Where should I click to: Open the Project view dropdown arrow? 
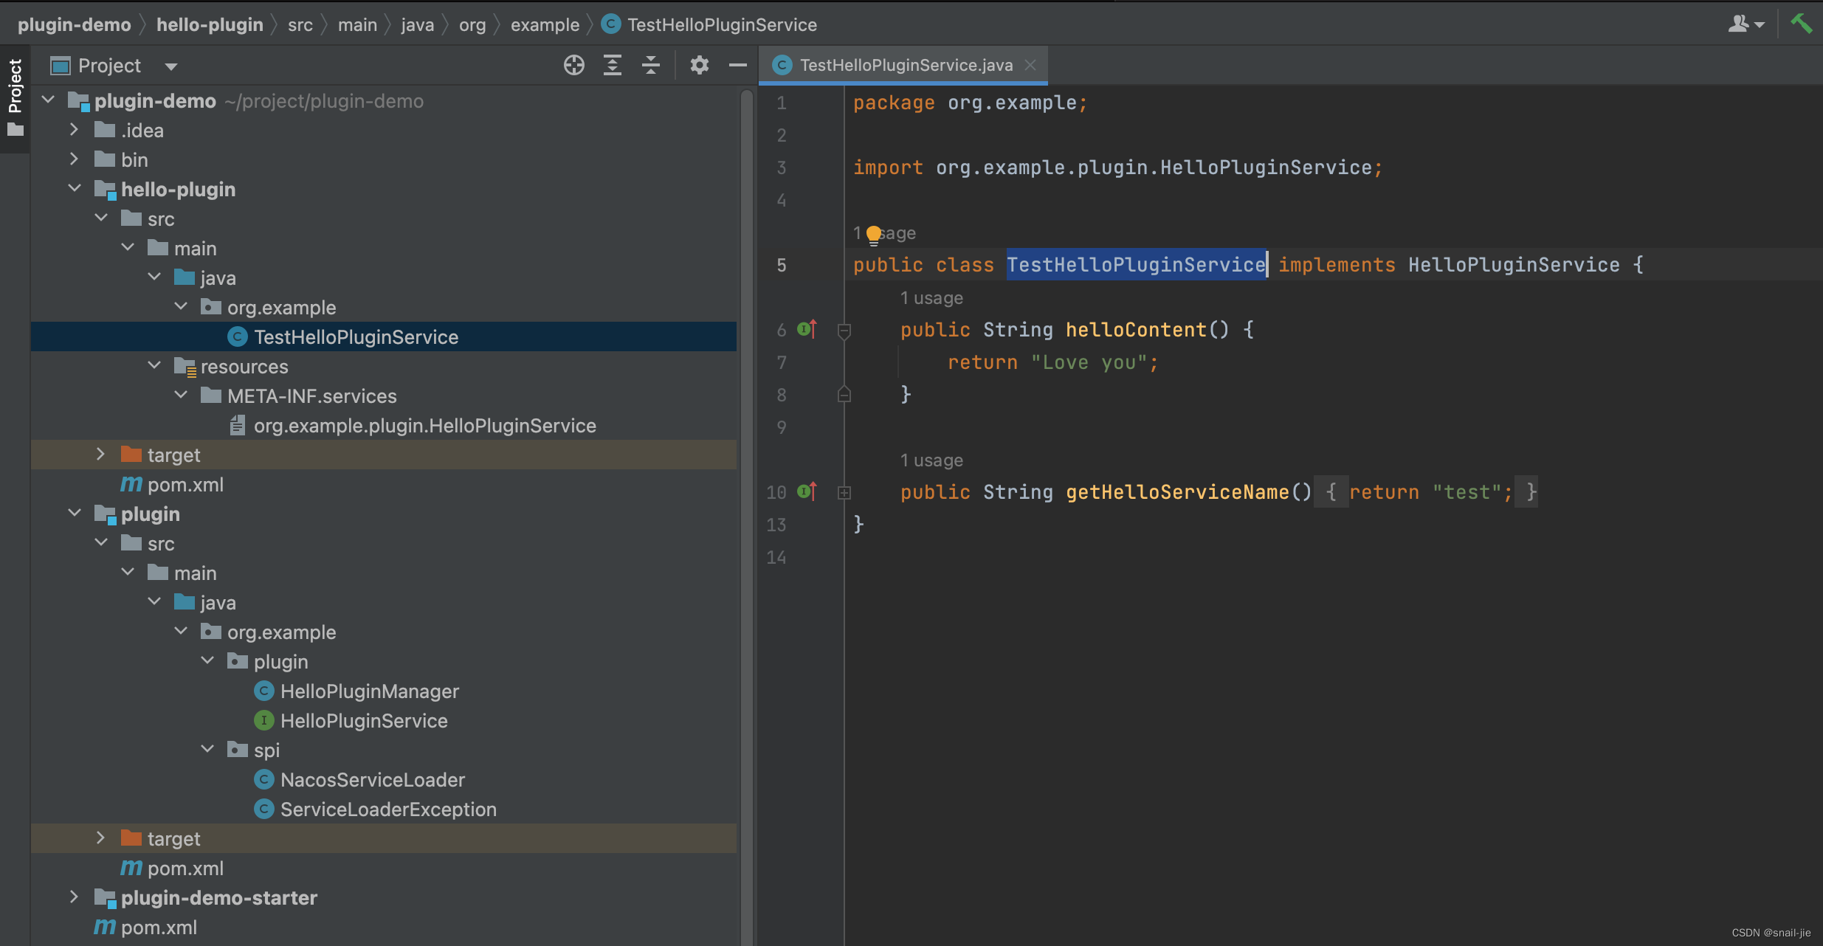click(x=171, y=66)
